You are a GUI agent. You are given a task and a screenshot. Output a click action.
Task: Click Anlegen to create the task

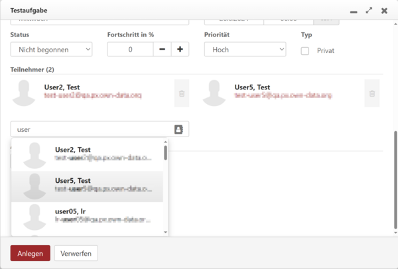pyautogui.click(x=31, y=253)
